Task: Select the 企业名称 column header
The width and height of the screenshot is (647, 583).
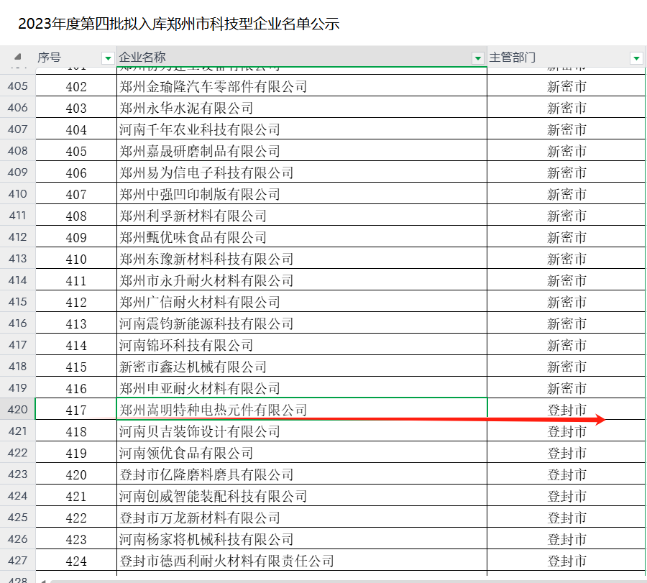Action: (x=288, y=58)
